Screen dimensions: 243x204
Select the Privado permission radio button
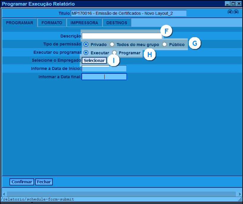tap(86, 45)
